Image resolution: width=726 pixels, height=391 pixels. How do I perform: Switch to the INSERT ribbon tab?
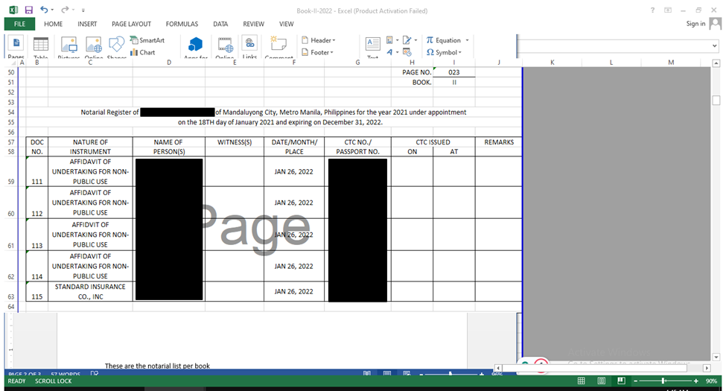(x=87, y=24)
